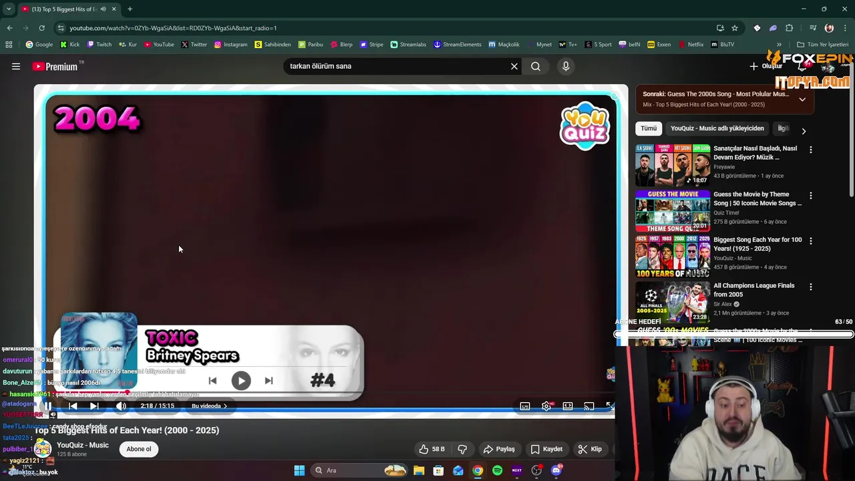
Task: Toggle subtitles in the player
Action: tap(525, 406)
